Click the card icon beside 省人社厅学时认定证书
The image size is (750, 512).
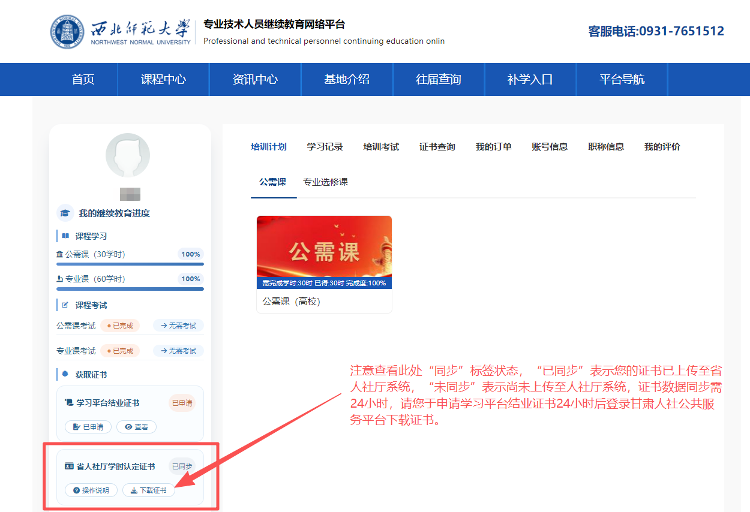click(69, 466)
